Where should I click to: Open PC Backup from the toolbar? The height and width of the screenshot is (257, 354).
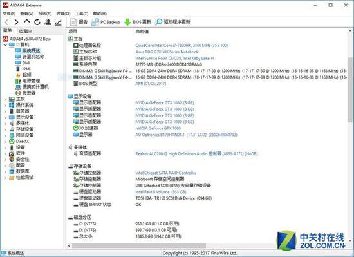click(106, 22)
